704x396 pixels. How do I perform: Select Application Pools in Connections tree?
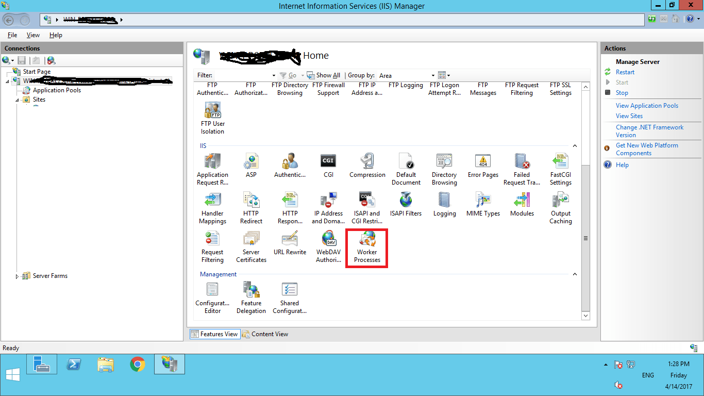[57, 90]
